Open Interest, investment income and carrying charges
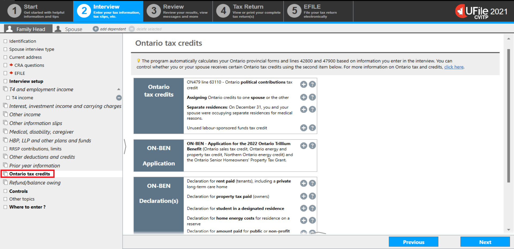514x249 pixels. (x=65, y=106)
